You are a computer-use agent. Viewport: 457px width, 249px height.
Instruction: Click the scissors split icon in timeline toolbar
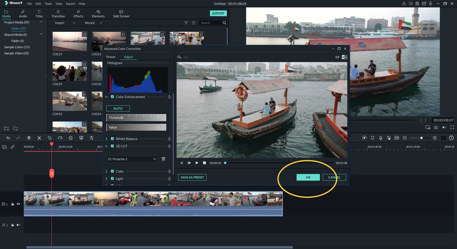[x=39, y=138]
